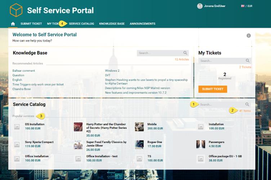Open the language flag and EUR selector
This screenshot has width=271, height=180.
point(246,6)
